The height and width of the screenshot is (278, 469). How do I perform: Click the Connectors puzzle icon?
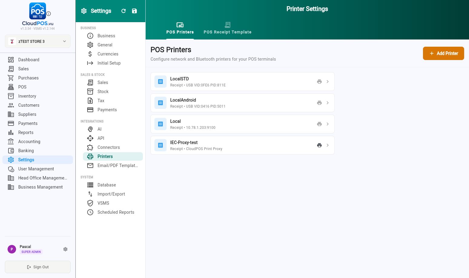click(90, 147)
